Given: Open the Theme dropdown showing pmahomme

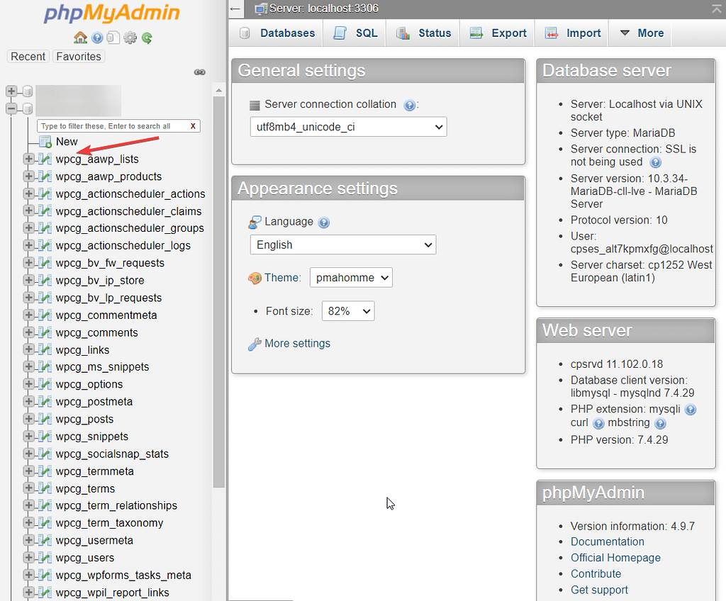Looking at the screenshot, I should [351, 278].
